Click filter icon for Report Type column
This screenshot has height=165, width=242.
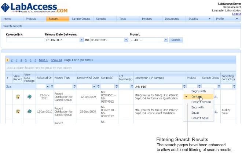click(75, 87)
